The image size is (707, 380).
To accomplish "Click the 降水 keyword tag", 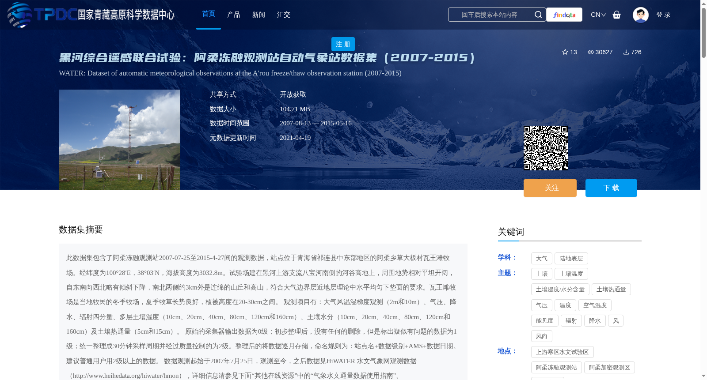I will pos(595,321).
